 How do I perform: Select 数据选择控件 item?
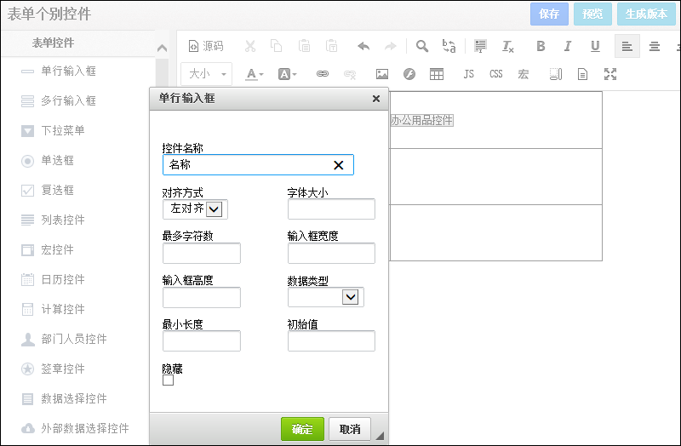pyautogui.click(x=65, y=398)
